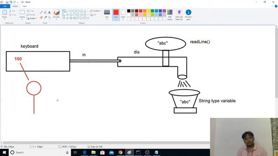Open the Customize Quick Access Toolbar dropdown

click(x=18, y=2)
